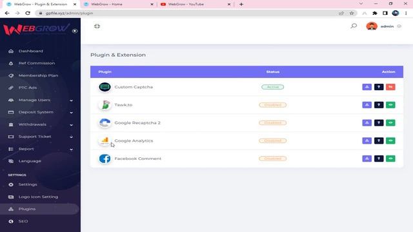Expand the Manage Users chevron
Screen dimensions: 413x232
pyautogui.click(x=71, y=101)
